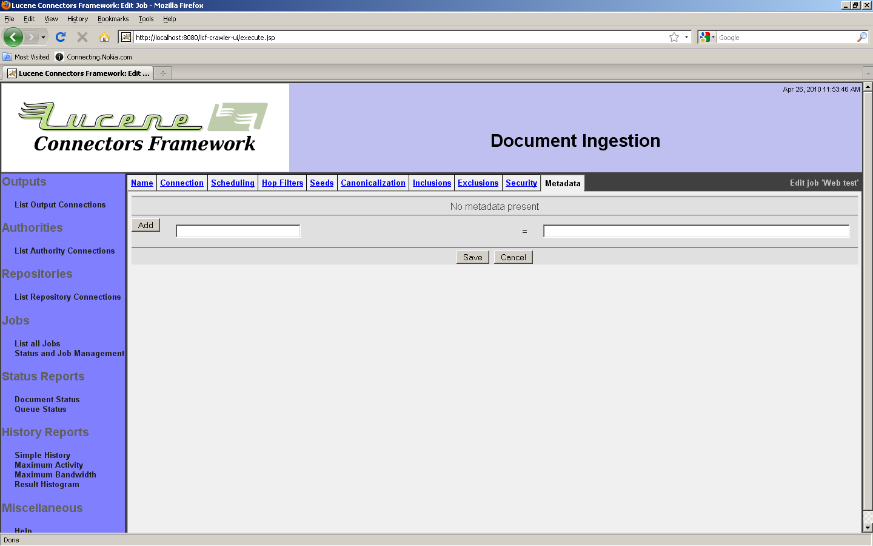The image size is (873, 546).
Task: Expand the address bar history dropdown
Action: click(x=686, y=37)
